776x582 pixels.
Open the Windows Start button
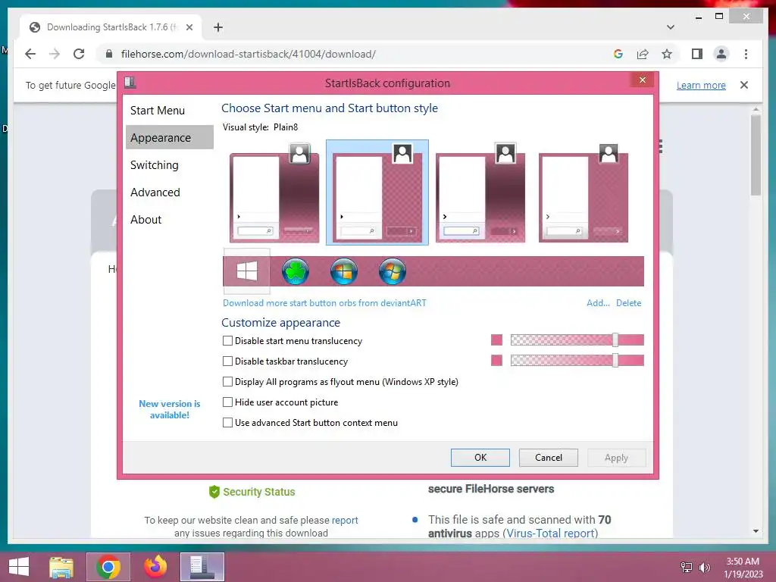click(x=19, y=567)
